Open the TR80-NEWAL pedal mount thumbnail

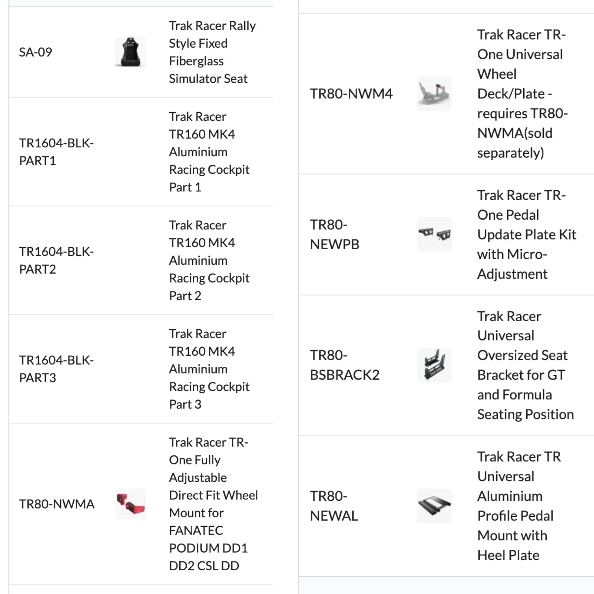click(x=434, y=506)
